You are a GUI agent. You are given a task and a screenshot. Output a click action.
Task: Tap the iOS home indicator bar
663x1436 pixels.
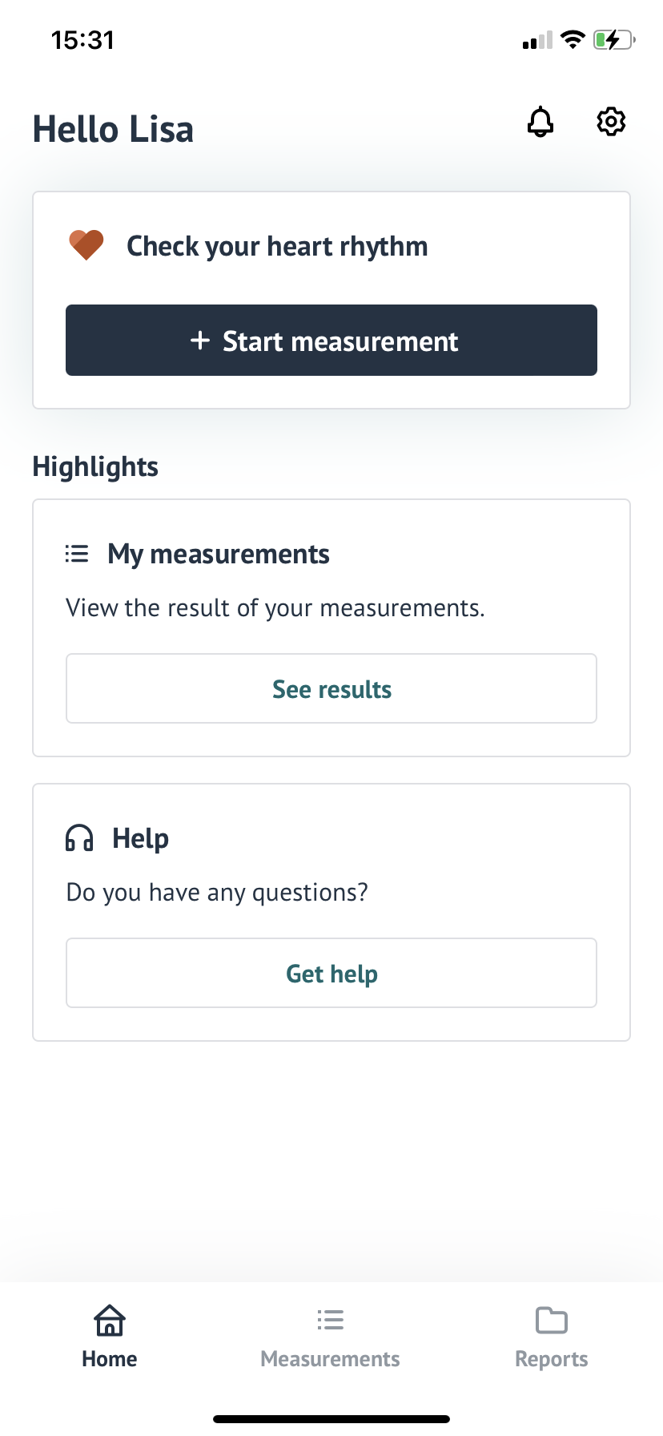tap(331, 1419)
